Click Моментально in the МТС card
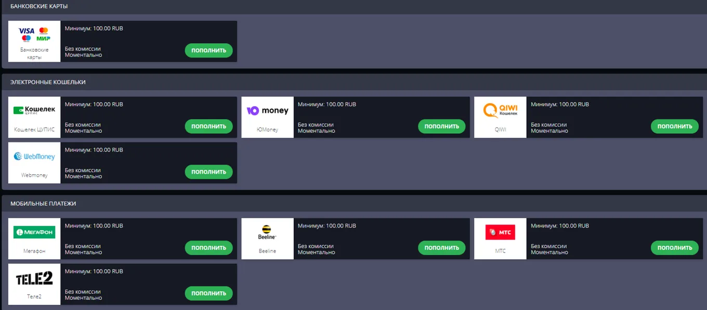This screenshot has height=310, width=707. pos(549,252)
